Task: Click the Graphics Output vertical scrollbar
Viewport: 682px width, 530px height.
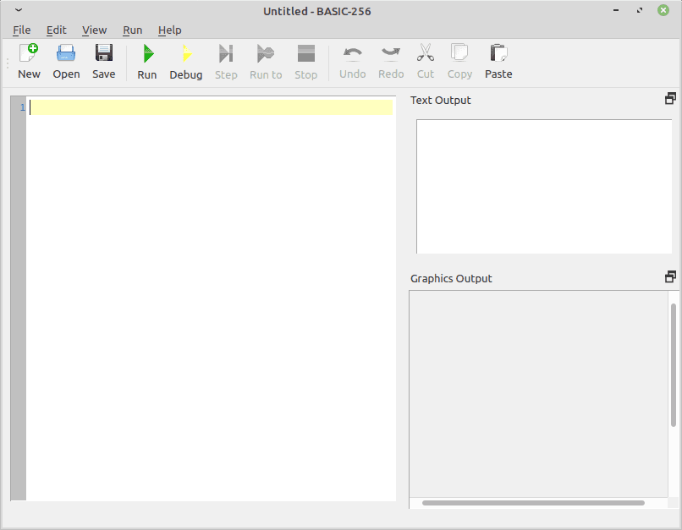Action: click(674, 365)
